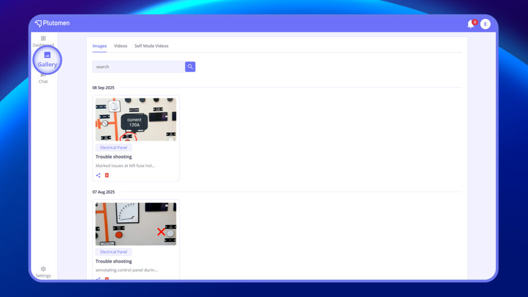Click 'annotating control panel durin...' description

pyautogui.click(x=127, y=270)
